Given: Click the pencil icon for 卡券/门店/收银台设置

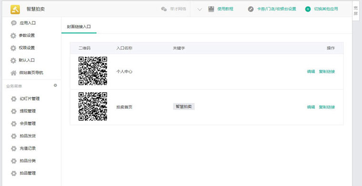Looking at the screenshot, I should pyautogui.click(x=251, y=9).
